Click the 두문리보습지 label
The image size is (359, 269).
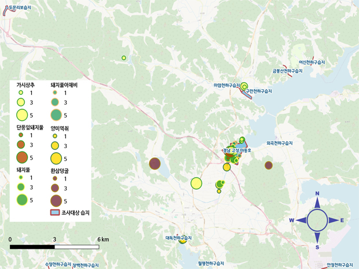point(19,7)
